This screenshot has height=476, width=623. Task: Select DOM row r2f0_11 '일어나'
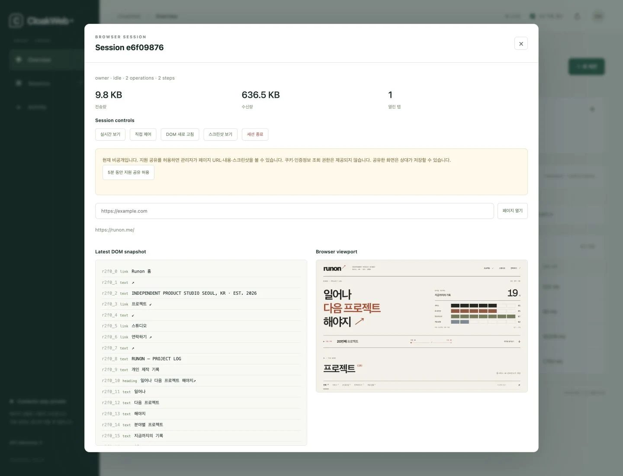(201, 392)
